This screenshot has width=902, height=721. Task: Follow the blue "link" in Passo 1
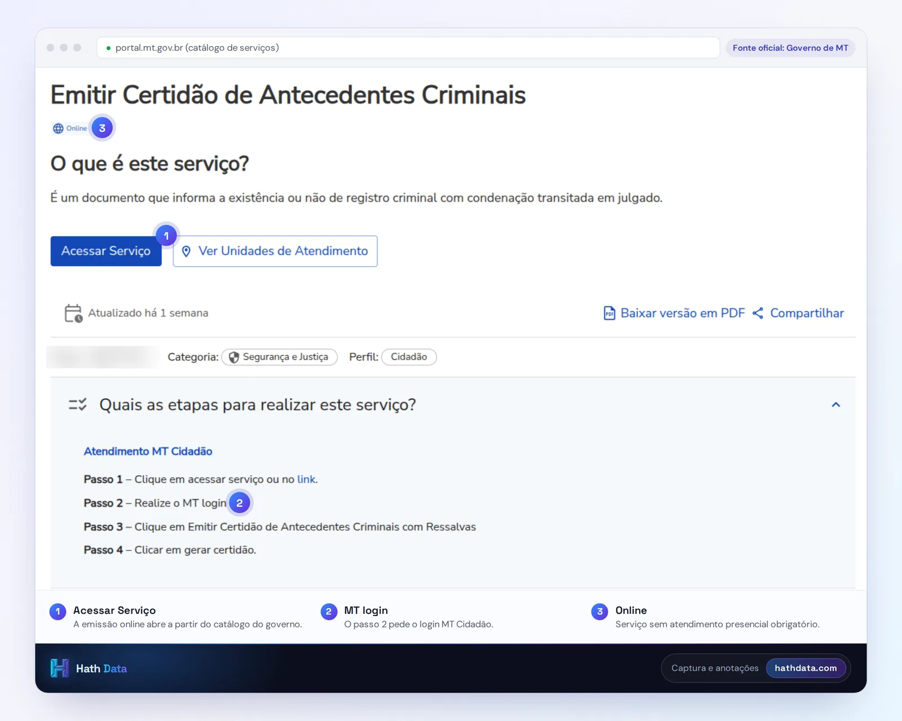pyautogui.click(x=307, y=479)
